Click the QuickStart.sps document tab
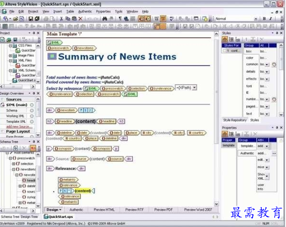Screen dimensions: 286x227 point(58,217)
